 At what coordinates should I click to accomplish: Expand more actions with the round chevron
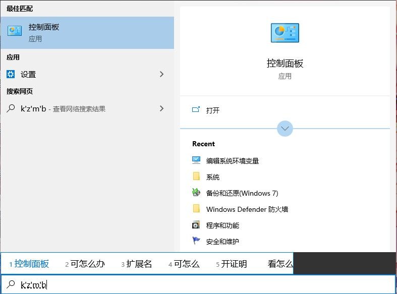[x=285, y=129]
